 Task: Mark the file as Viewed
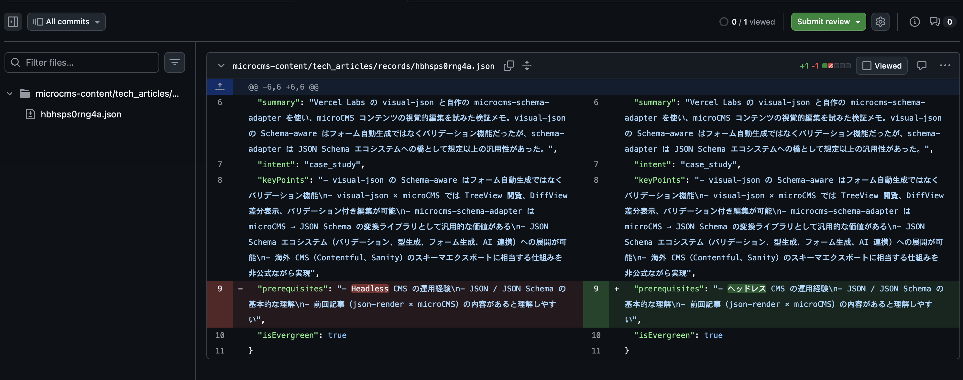tap(881, 66)
